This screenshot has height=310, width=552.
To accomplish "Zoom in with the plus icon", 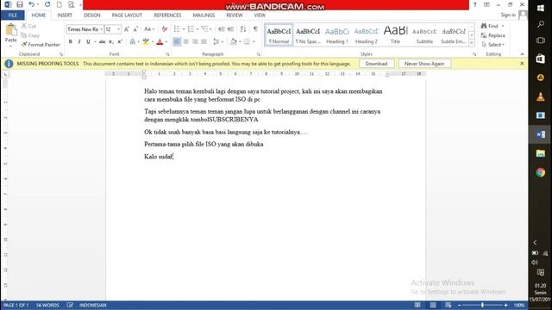I will (x=506, y=305).
